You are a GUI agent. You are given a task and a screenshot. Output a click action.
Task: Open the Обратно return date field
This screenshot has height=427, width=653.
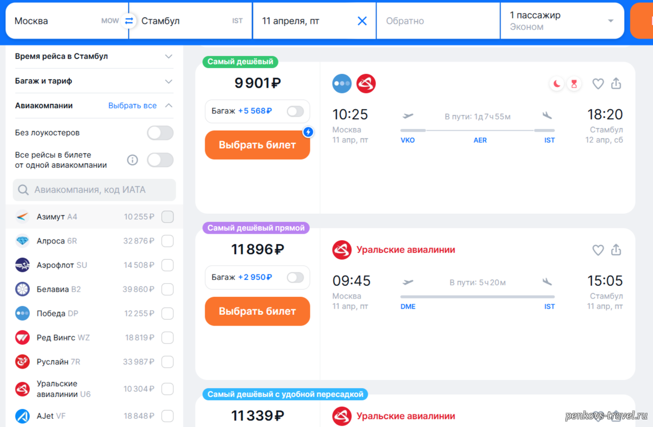[x=438, y=21]
